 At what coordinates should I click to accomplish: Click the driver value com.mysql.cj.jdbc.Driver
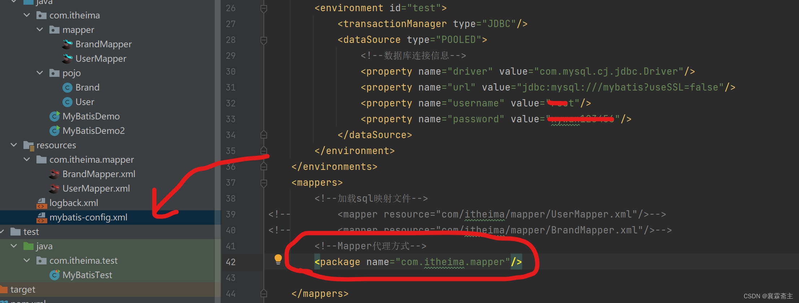[x=609, y=71]
